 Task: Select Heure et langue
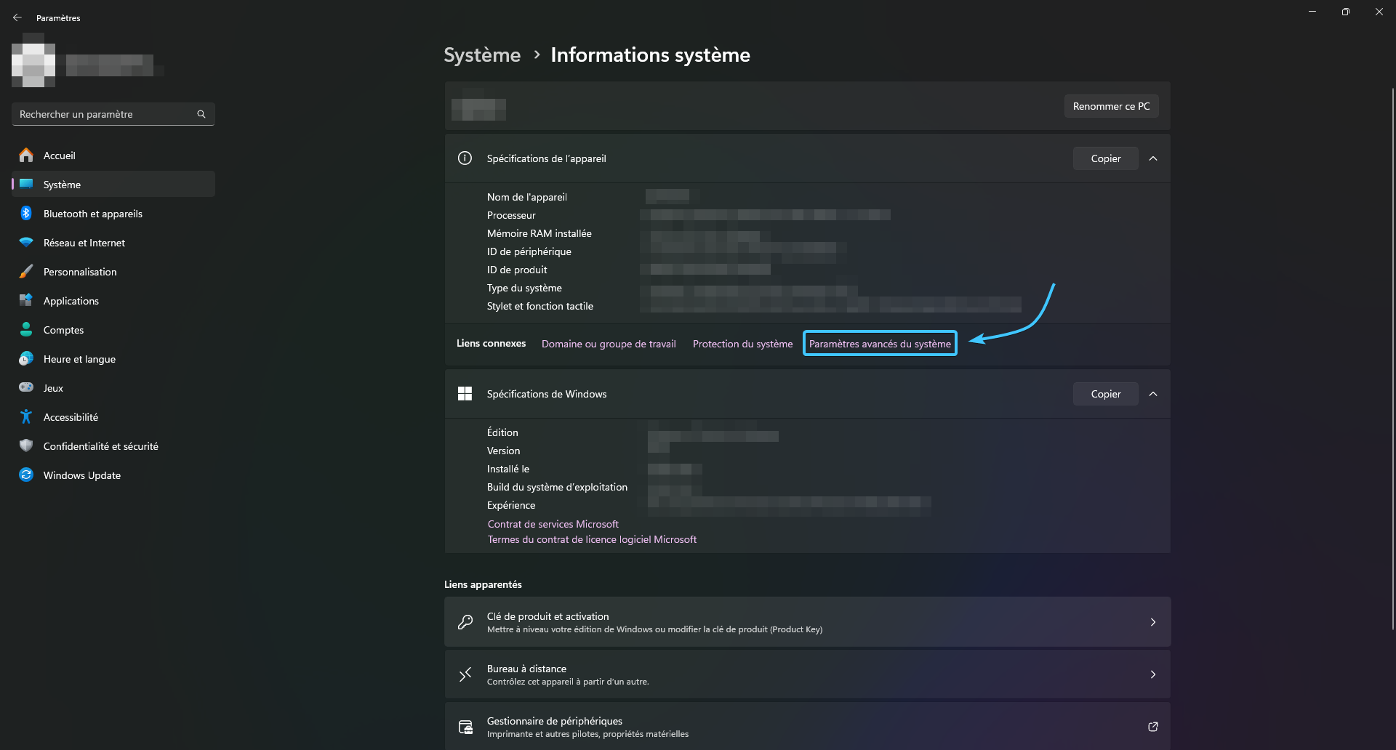pyautogui.click(x=113, y=358)
